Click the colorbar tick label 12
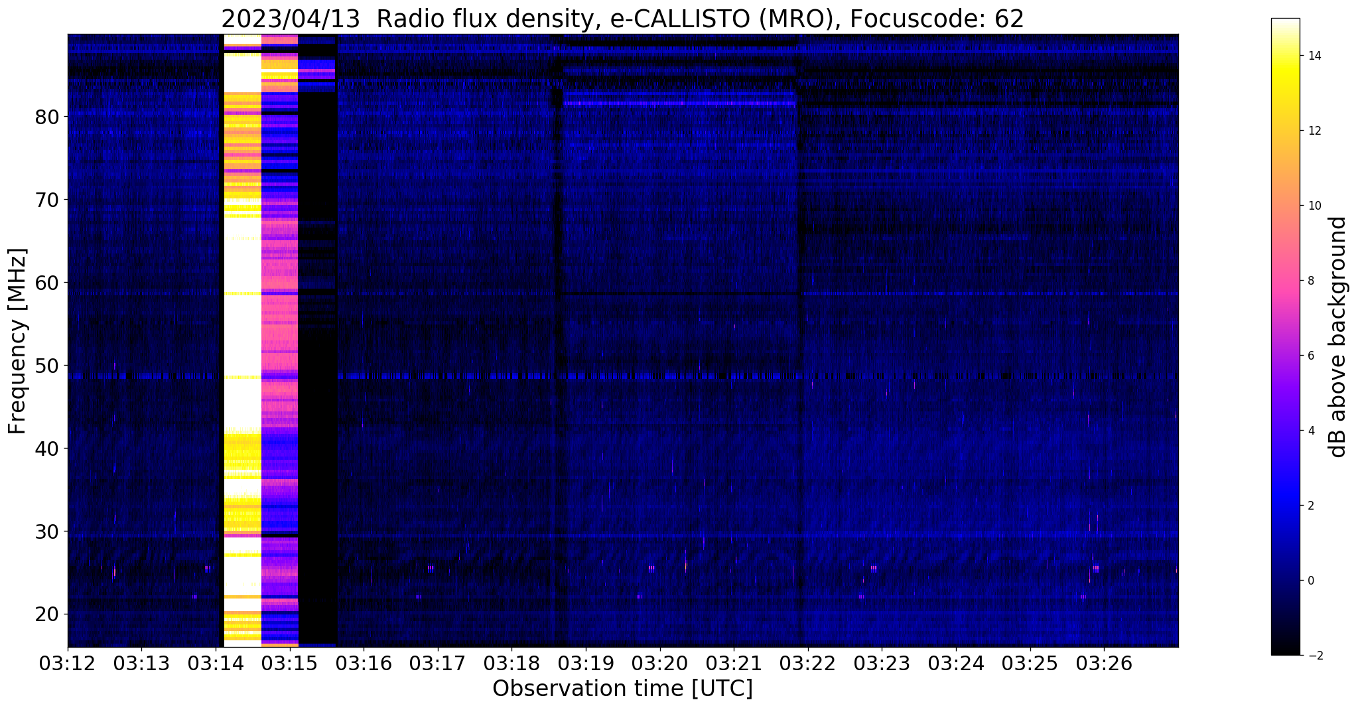1358x708 pixels. 1314,131
